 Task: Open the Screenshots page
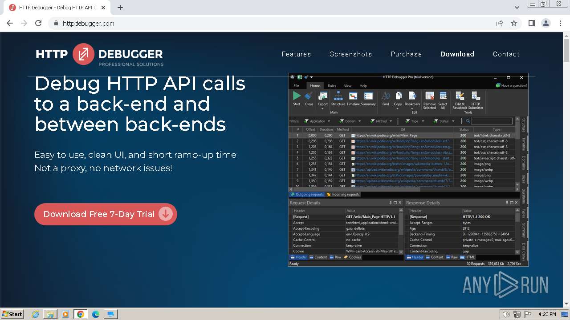[351, 54]
